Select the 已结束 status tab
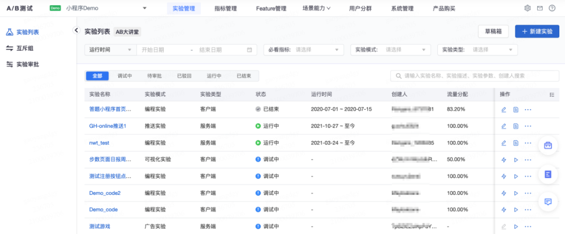 [244, 76]
